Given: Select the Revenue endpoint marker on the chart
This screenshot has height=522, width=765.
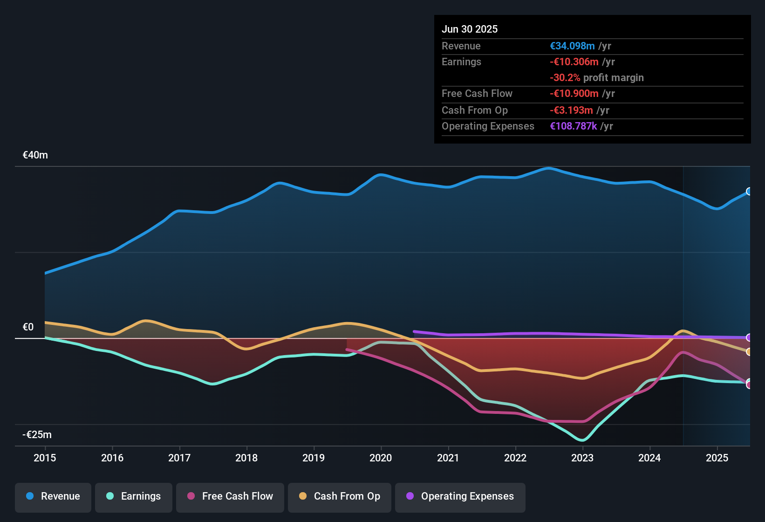Looking at the screenshot, I should coord(749,192).
